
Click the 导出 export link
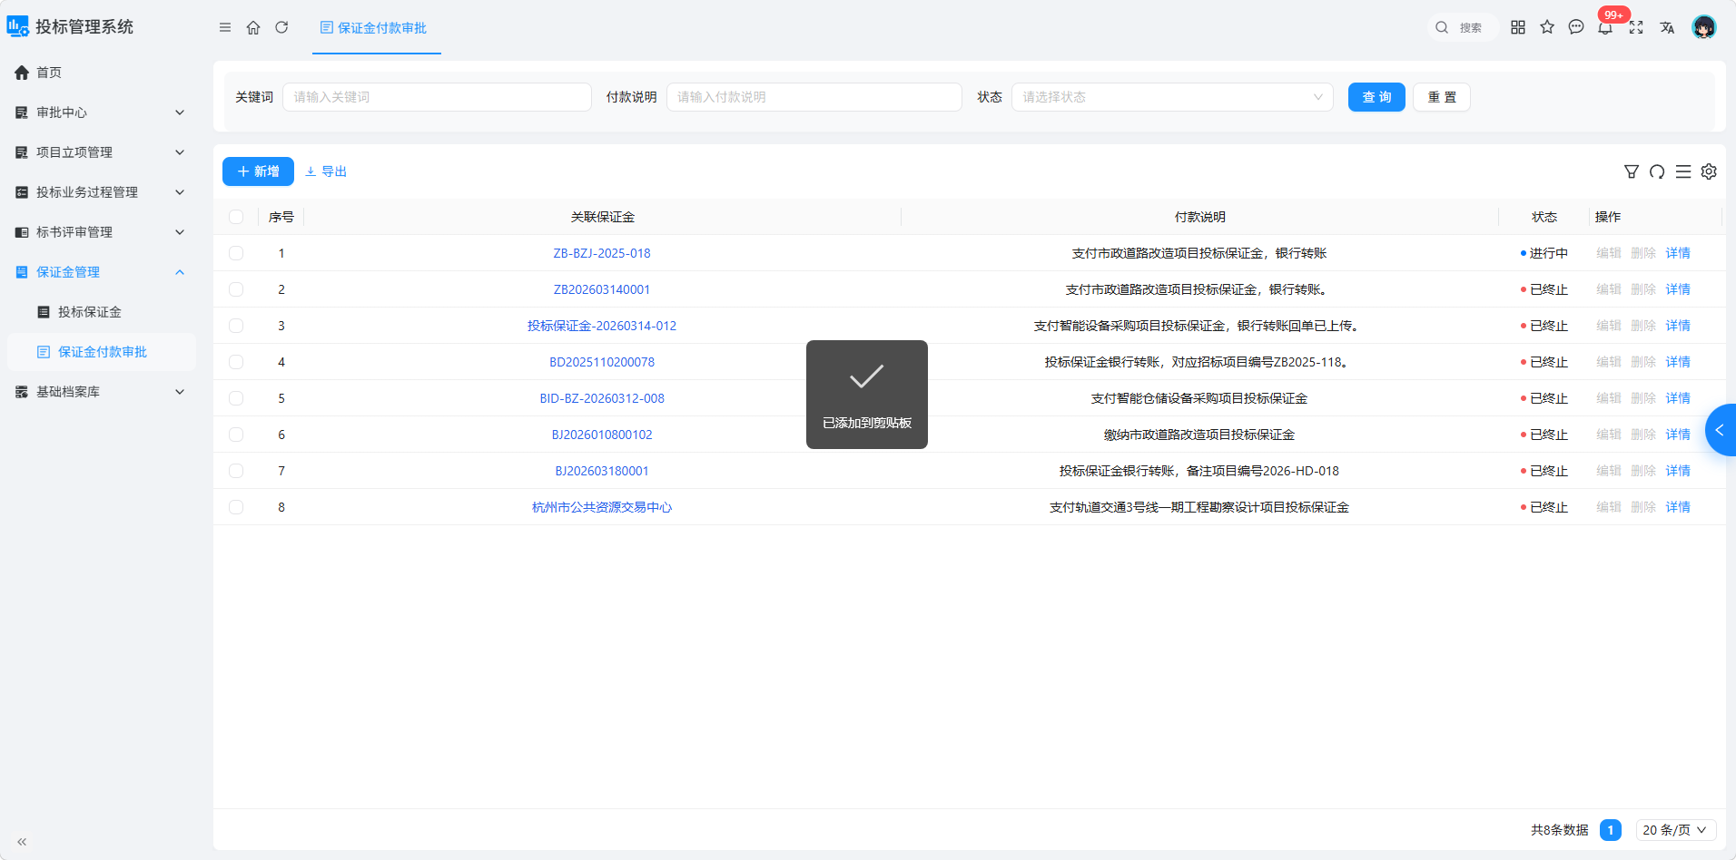click(326, 171)
